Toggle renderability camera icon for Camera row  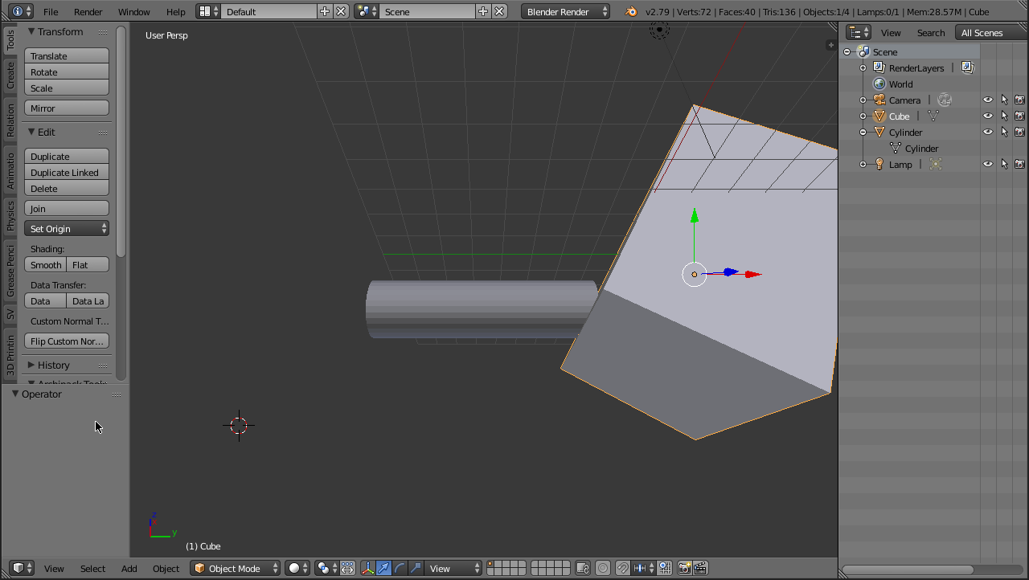[1019, 100]
